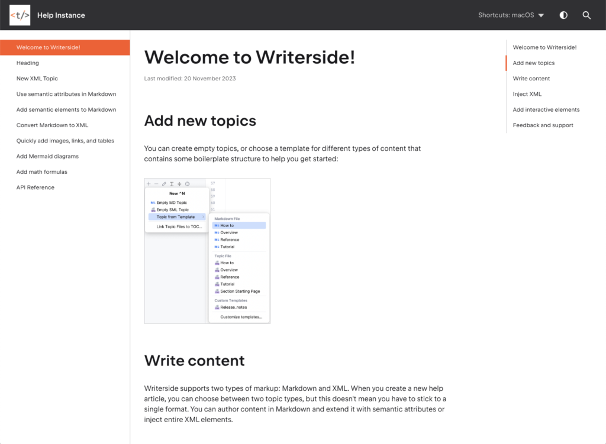Open Quickly add images, links, and tables
Image resolution: width=606 pixels, height=444 pixels.
click(x=65, y=141)
